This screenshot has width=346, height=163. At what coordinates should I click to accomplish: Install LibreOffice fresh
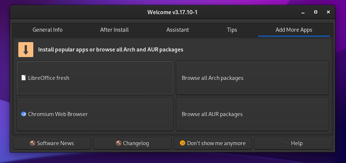coord(95,78)
